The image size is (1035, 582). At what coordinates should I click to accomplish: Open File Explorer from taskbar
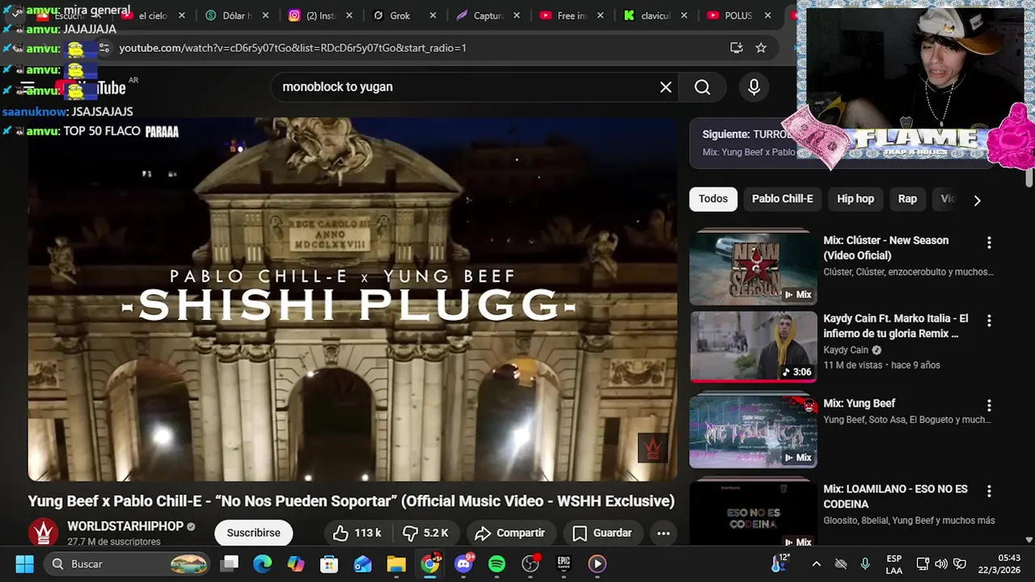396,563
